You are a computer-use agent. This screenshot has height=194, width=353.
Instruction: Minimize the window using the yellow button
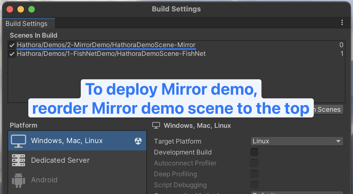click(x=21, y=9)
